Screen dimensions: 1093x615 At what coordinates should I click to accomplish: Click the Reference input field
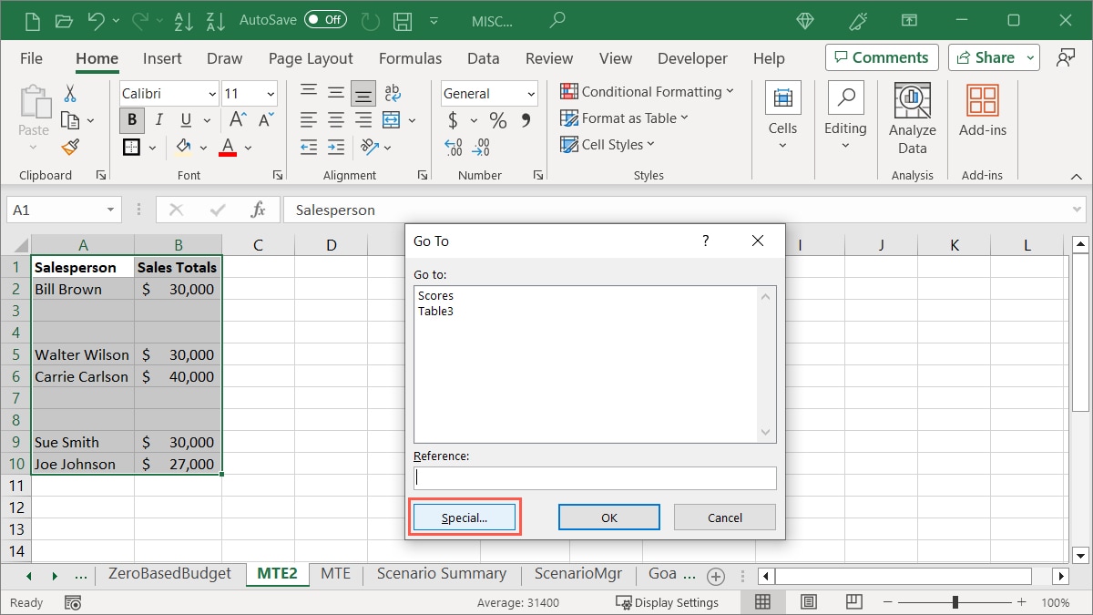click(595, 477)
